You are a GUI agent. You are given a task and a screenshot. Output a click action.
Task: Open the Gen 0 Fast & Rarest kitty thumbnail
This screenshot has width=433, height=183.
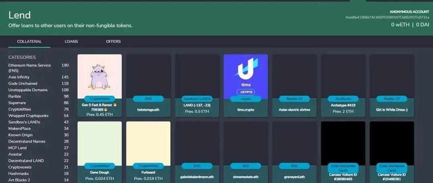pyautogui.click(x=100, y=76)
